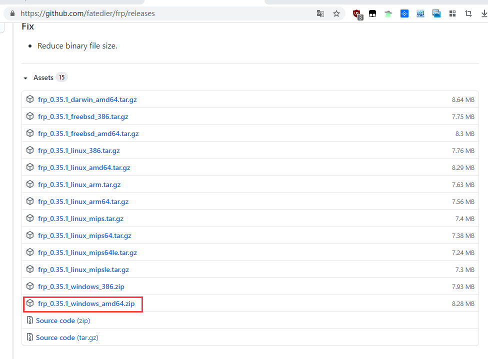Download frp_0.35.1_linux_386.tar.gz
This screenshot has height=359, width=488.
pyautogui.click(x=78, y=150)
